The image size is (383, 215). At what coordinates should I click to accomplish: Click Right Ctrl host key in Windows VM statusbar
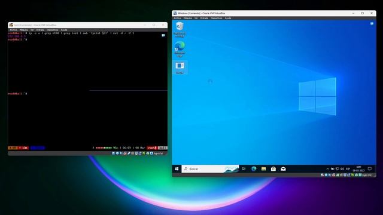[x=367, y=175]
